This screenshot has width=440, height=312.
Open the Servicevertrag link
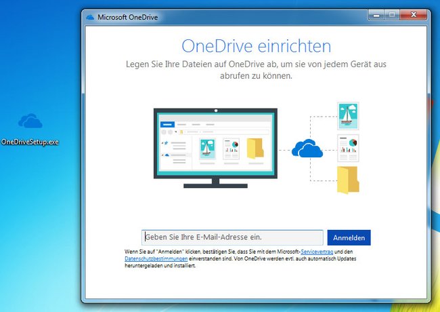317,252
